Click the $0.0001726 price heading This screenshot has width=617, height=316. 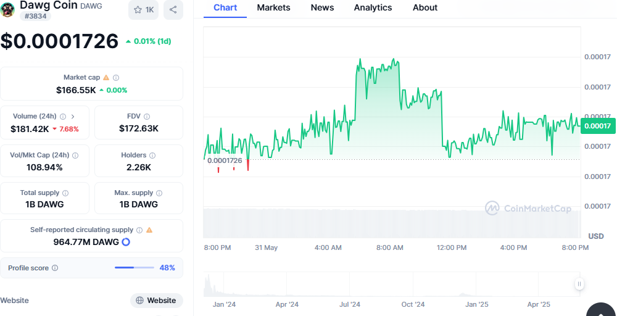pos(59,41)
